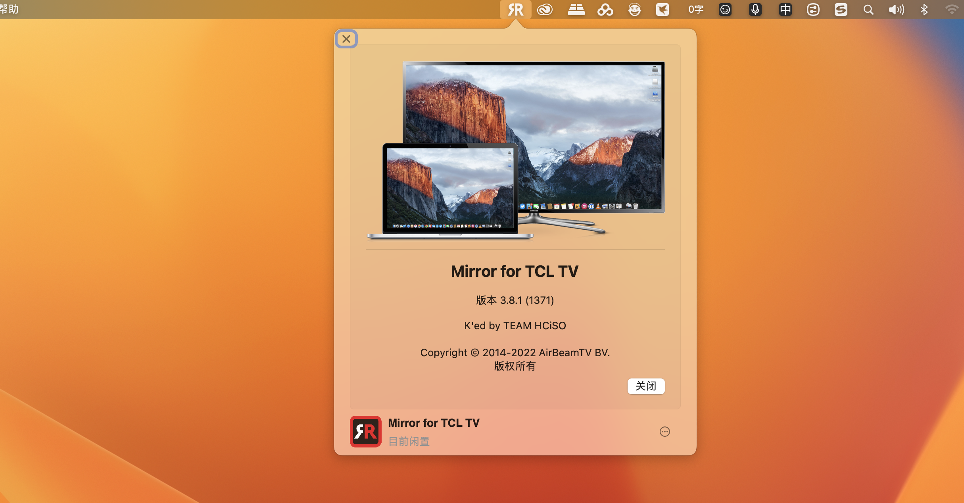Screen dimensions: 964x503
Task: Toggle the 中 Chinese input mode indicator
Action: click(785, 10)
